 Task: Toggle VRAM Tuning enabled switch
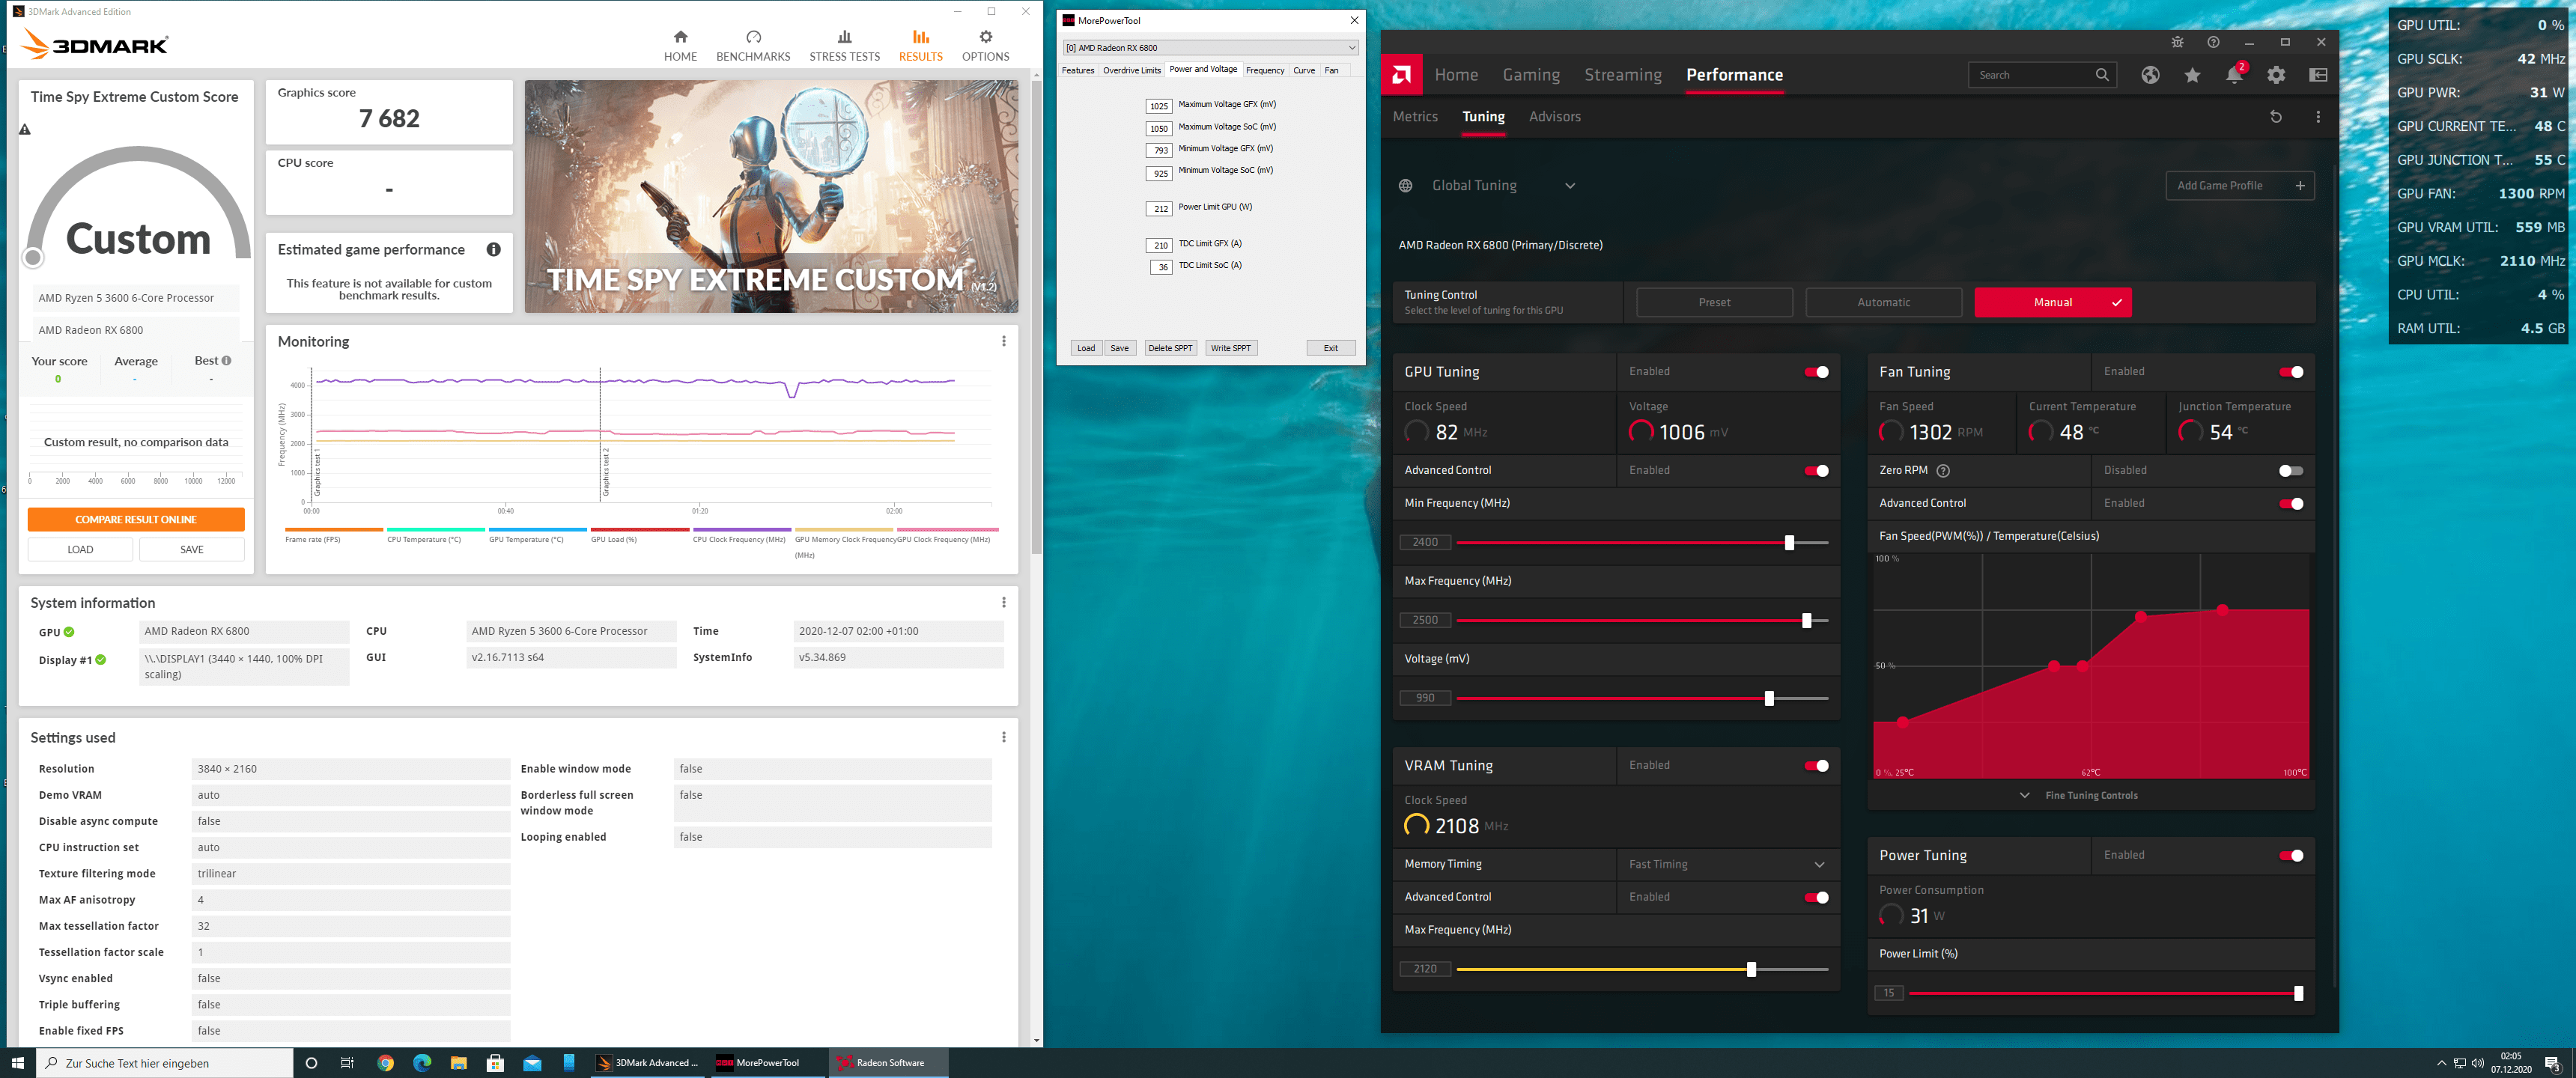click(x=1816, y=766)
